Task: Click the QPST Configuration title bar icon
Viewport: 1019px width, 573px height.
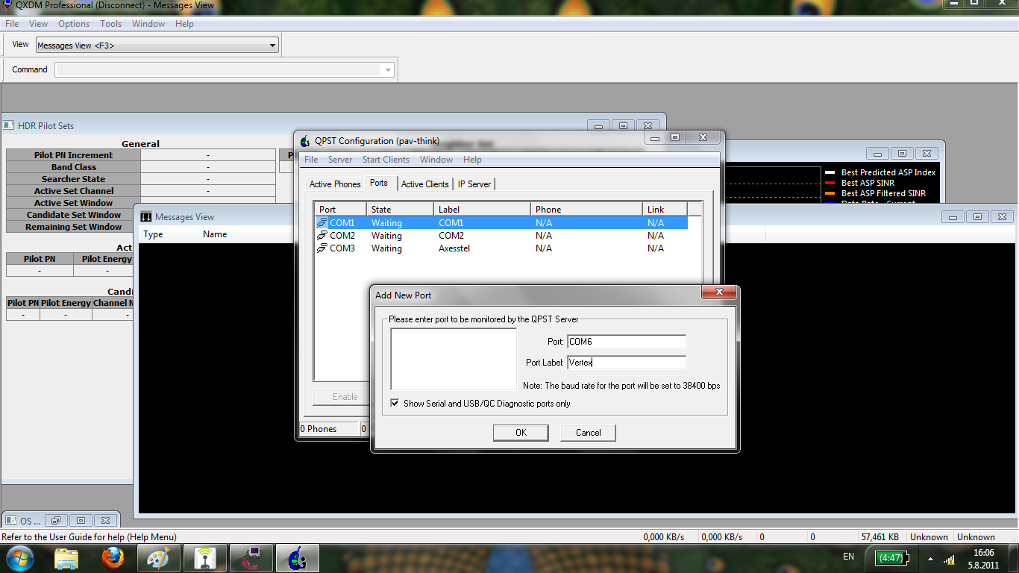Action: tap(304, 141)
